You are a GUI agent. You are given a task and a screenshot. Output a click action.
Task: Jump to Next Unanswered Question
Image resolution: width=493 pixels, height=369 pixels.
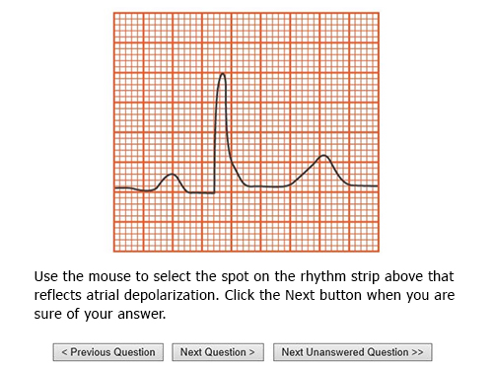(352, 352)
